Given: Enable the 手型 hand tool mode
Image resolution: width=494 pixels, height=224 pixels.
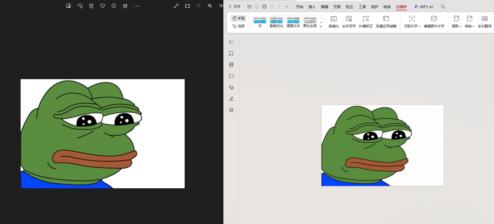Looking at the screenshot, I should tap(238, 18).
